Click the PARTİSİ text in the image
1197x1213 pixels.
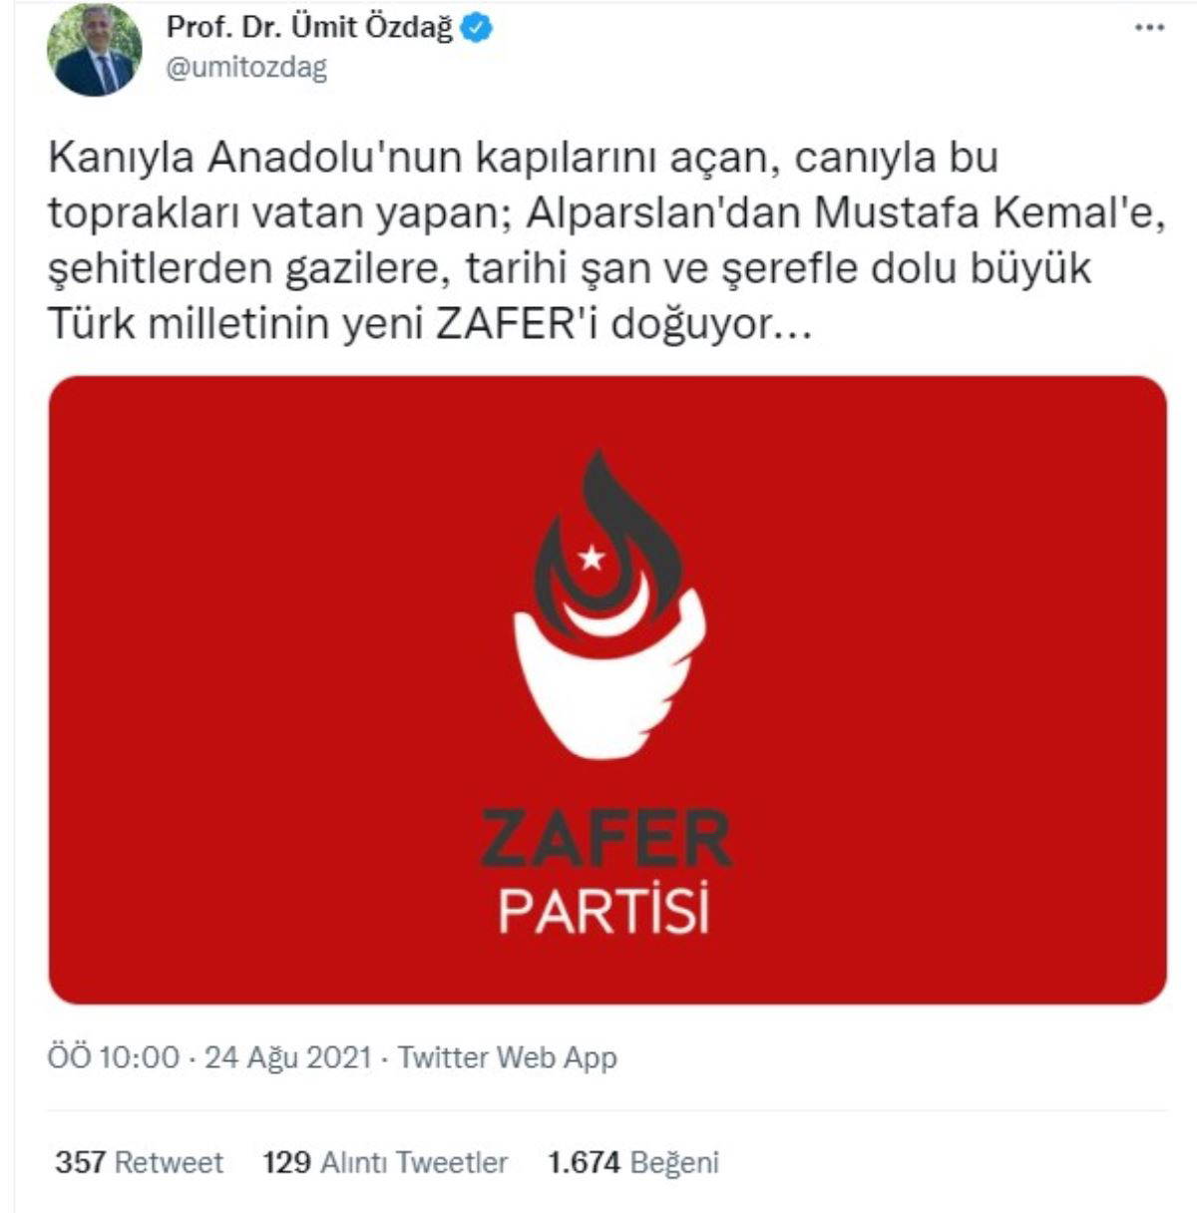[604, 912]
